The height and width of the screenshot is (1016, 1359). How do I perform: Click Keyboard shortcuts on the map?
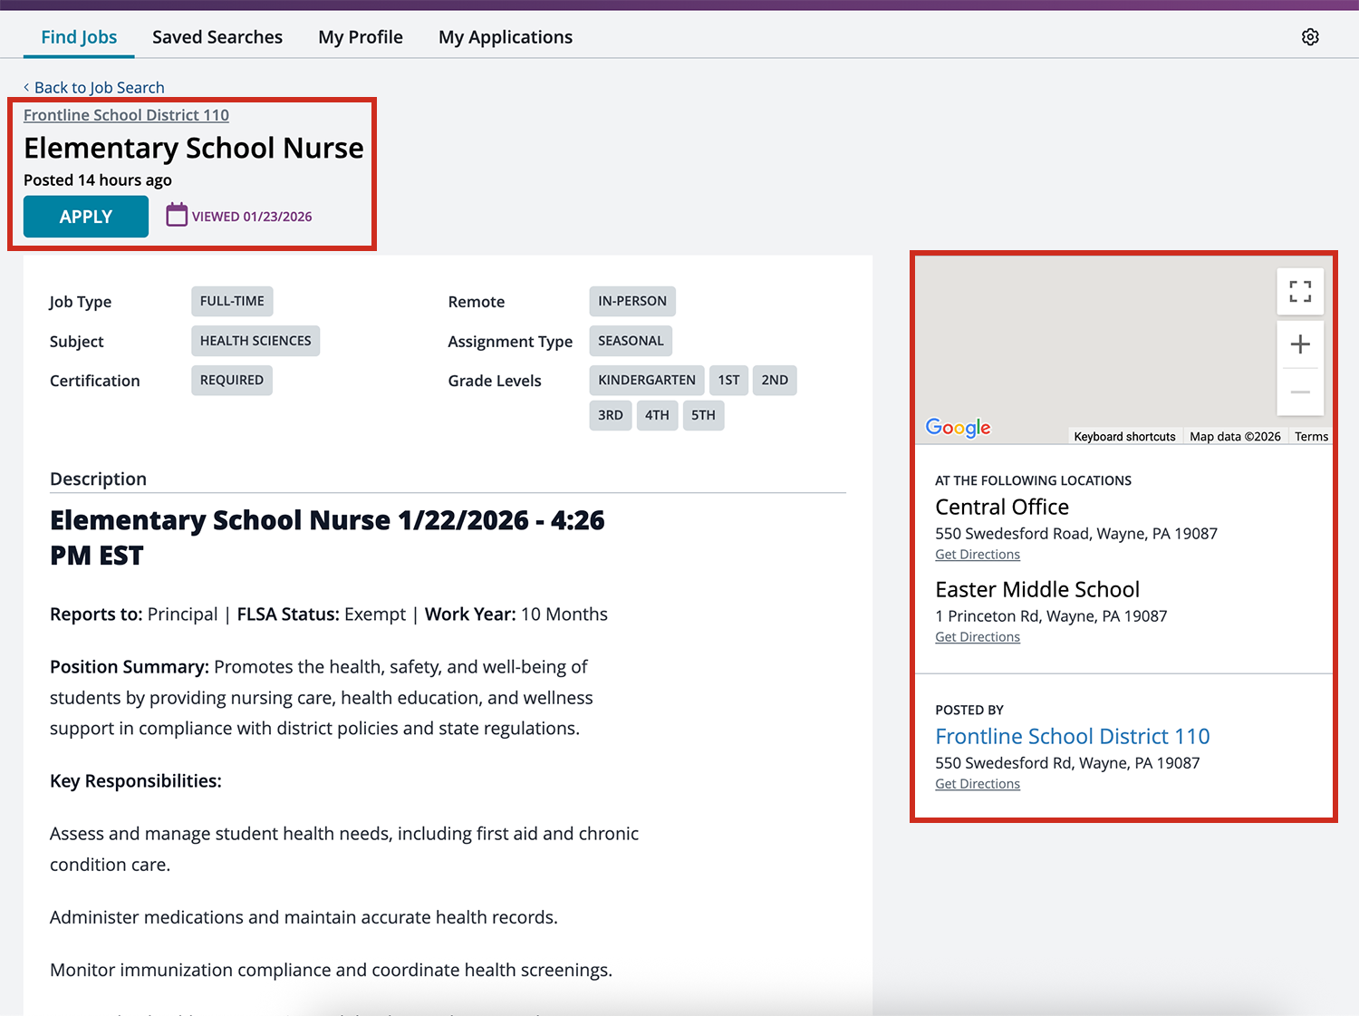point(1124,436)
